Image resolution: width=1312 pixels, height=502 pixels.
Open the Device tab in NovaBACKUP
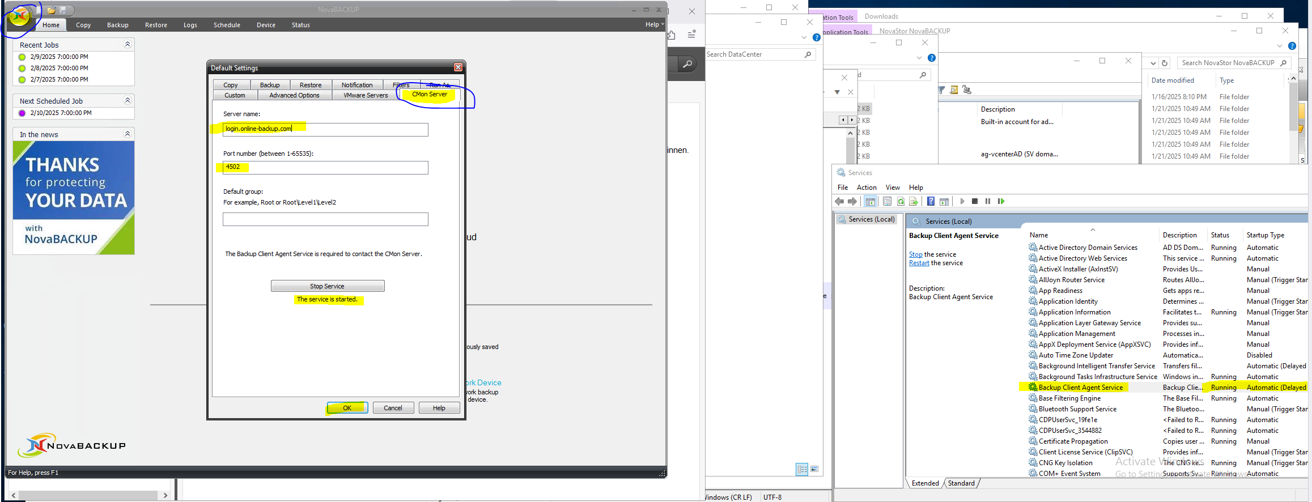pos(266,25)
